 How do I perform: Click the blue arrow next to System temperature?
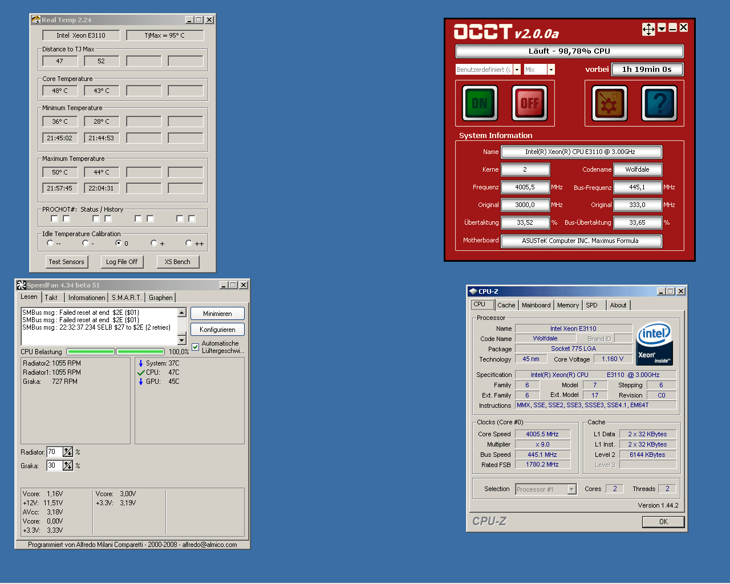coord(141,363)
